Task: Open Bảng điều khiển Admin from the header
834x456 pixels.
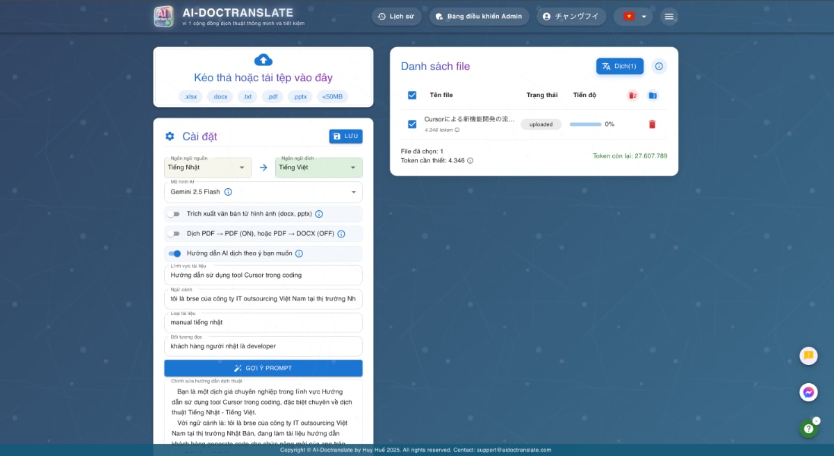Action: tap(479, 16)
